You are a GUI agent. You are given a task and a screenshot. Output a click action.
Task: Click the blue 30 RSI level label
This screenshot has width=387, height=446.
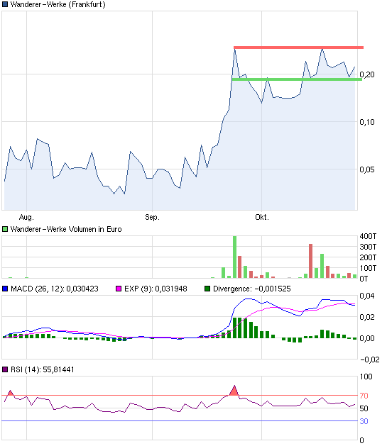click(364, 421)
